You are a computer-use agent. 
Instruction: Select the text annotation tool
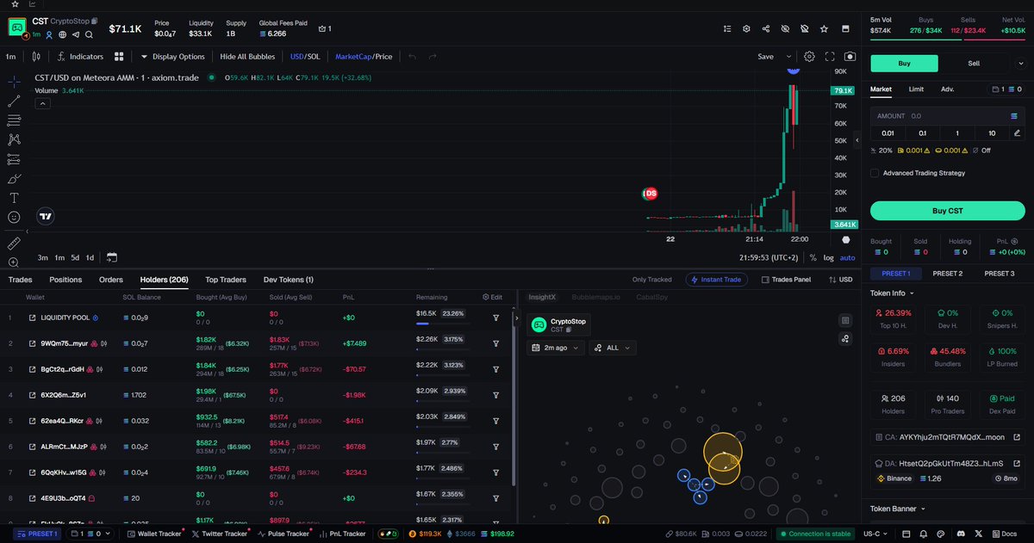click(x=15, y=198)
